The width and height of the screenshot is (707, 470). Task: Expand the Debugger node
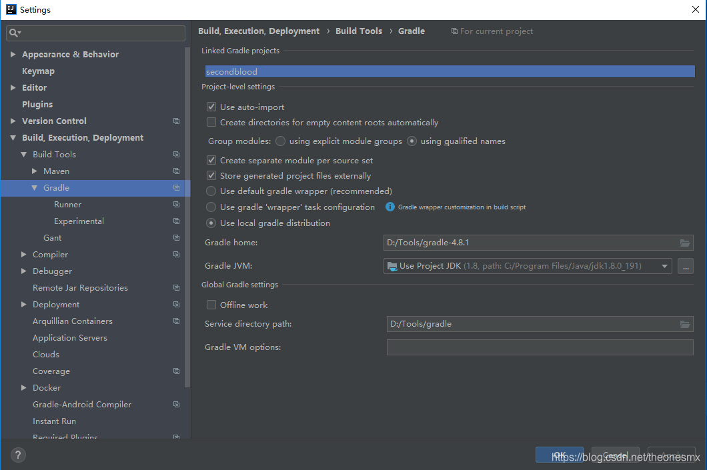(24, 271)
